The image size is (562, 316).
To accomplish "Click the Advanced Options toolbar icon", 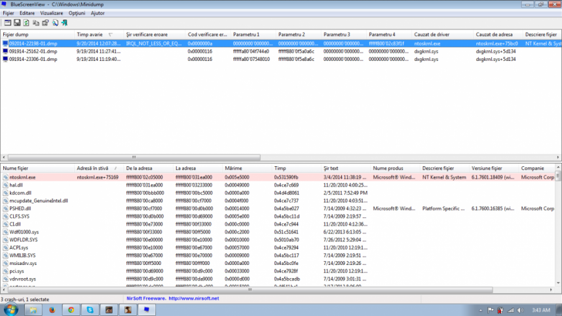I will pos(7,23).
